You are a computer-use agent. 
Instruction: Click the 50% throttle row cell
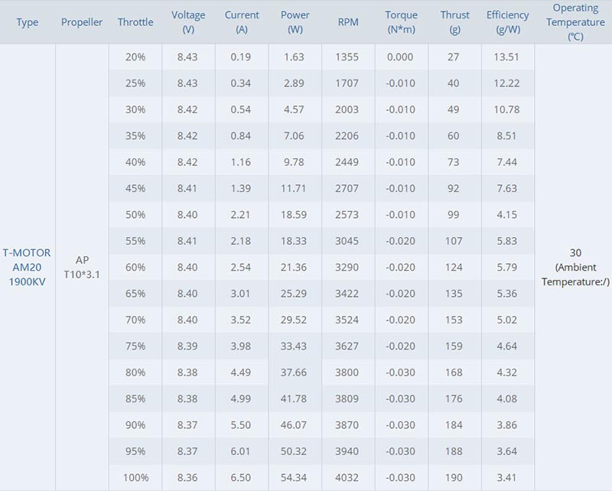tap(135, 215)
